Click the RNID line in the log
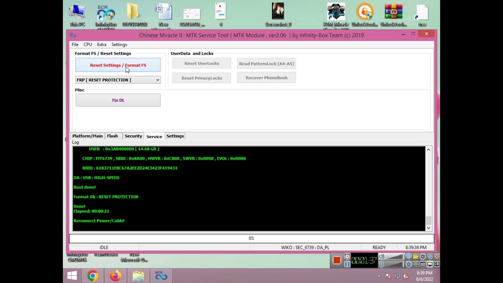Image resolution: width=503 pixels, height=283 pixels. [x=130, y=168]
